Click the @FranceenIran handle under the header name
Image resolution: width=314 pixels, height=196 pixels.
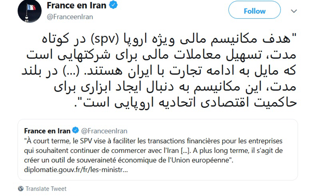(x=69, y=17)
